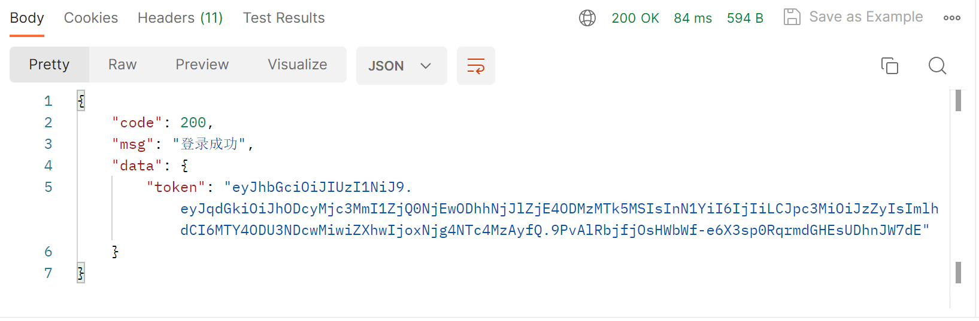Open the JSON format dropdown
This screenshot has width=979, height=321.
pyautogui.click(x=401, y=66)
